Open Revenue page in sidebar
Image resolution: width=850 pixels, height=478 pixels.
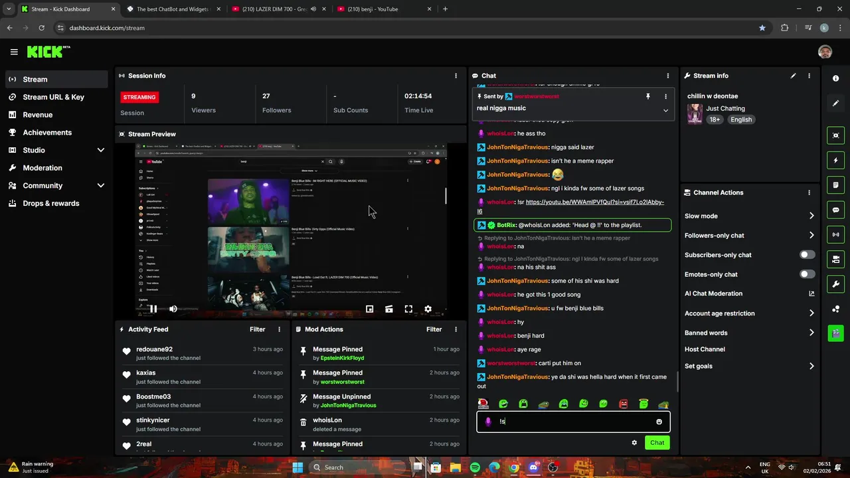click(56, 115)
